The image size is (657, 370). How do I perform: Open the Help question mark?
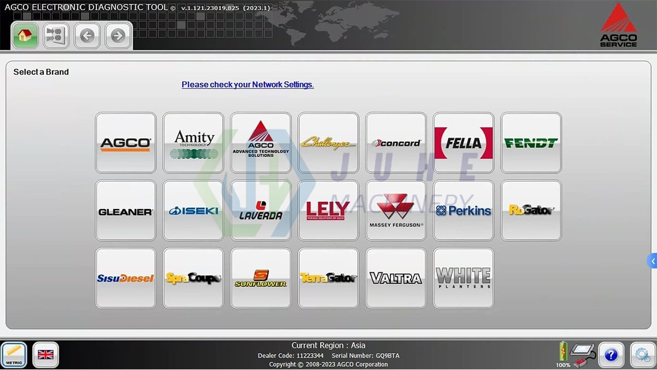[612, 355]
